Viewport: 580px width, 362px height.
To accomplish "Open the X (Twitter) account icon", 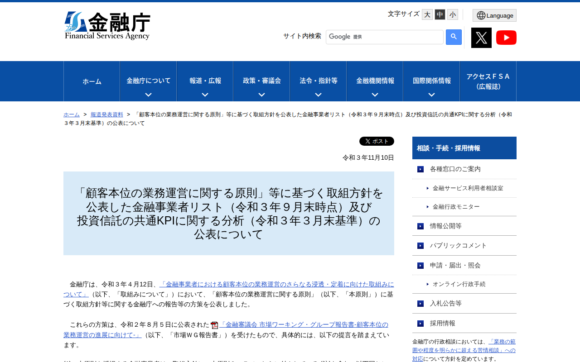I will [481, 38].
